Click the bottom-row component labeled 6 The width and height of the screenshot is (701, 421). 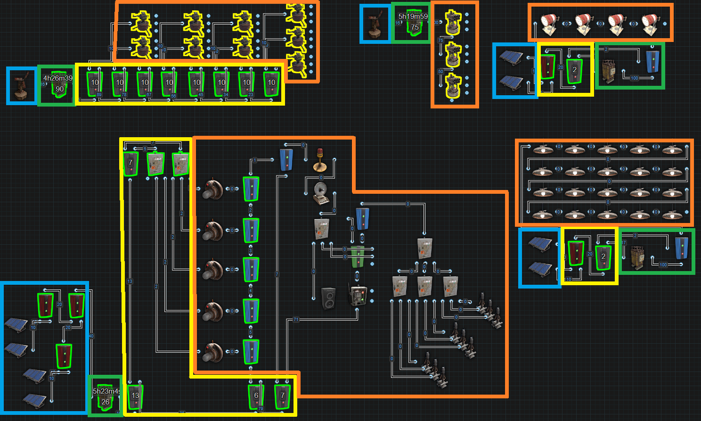[x=256, y=396]
